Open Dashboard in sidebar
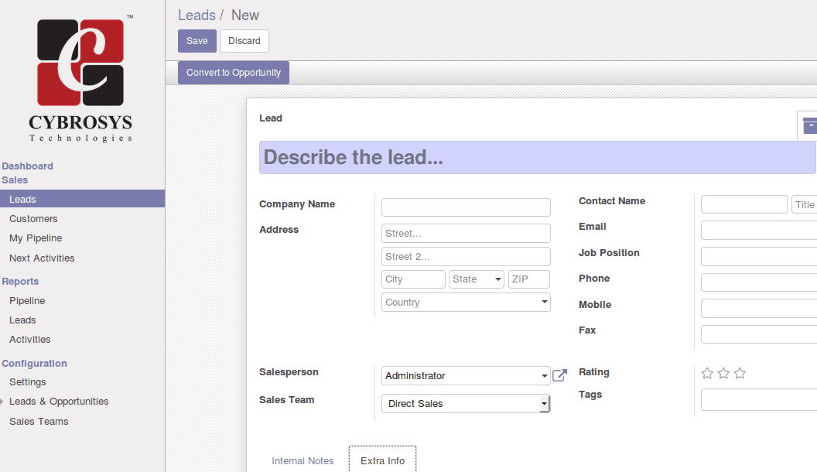Viewport: 817px width, 472px height. click(x=27, y=166)
